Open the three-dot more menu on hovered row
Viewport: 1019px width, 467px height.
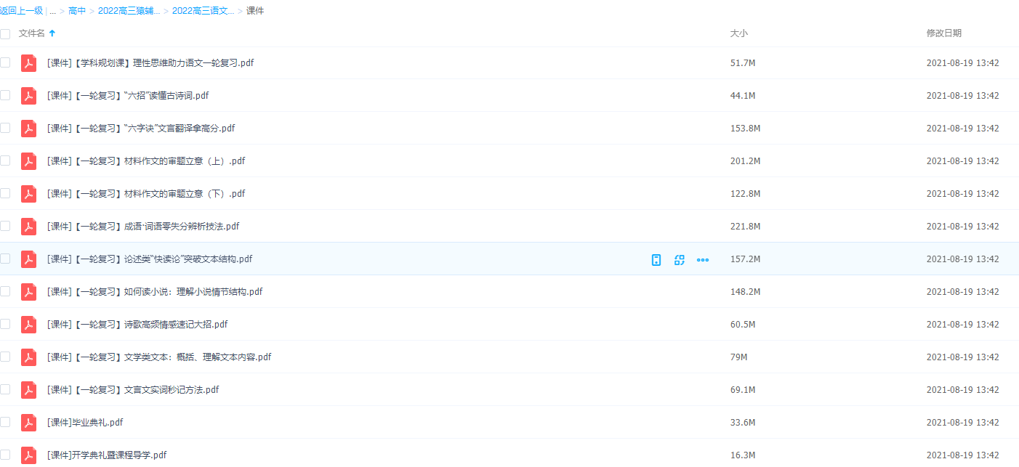(x=703, y=259)
